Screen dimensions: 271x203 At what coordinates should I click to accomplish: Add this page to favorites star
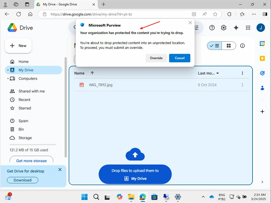(215, 14)
